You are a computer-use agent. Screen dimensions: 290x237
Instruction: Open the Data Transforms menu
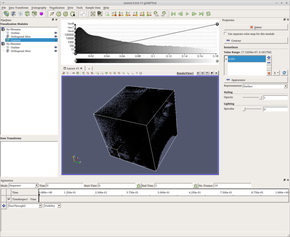point(18,8)
